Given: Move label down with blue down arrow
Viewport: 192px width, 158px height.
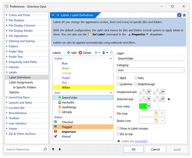Looking at the screenshot, I should click(x=104, y=53).
